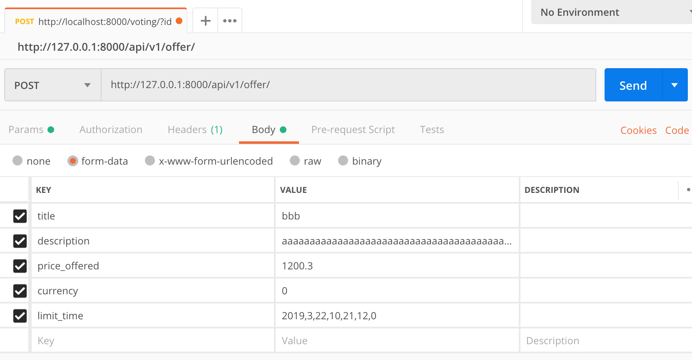Click the empty Key placeholder field
Viewport: 692px width, 360px height.
point(152,340)
